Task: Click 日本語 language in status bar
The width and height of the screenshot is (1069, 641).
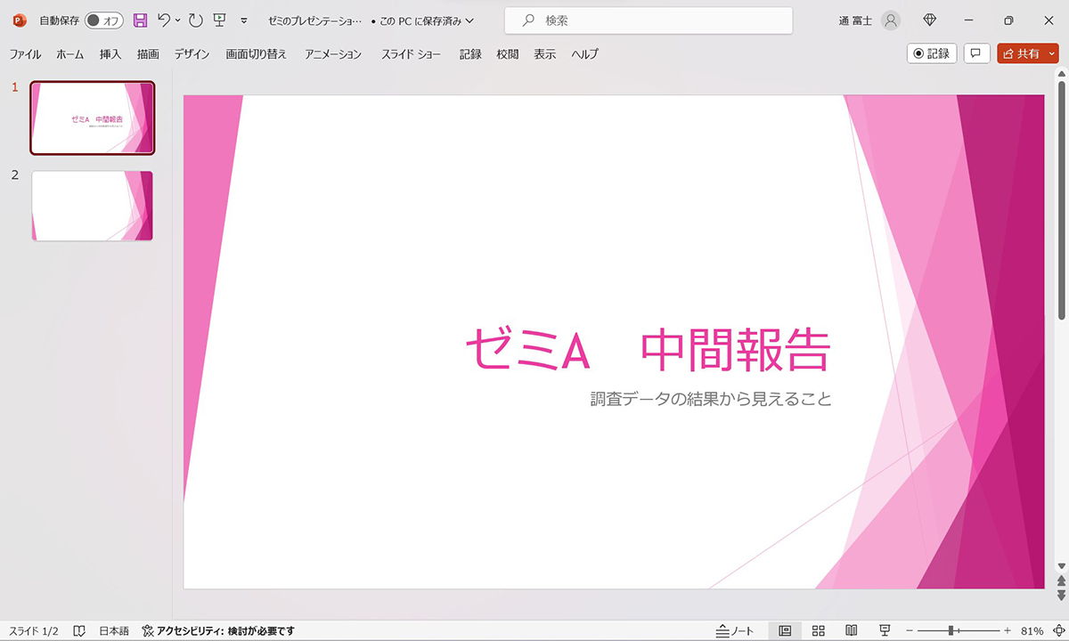Action: pos(113,630)
